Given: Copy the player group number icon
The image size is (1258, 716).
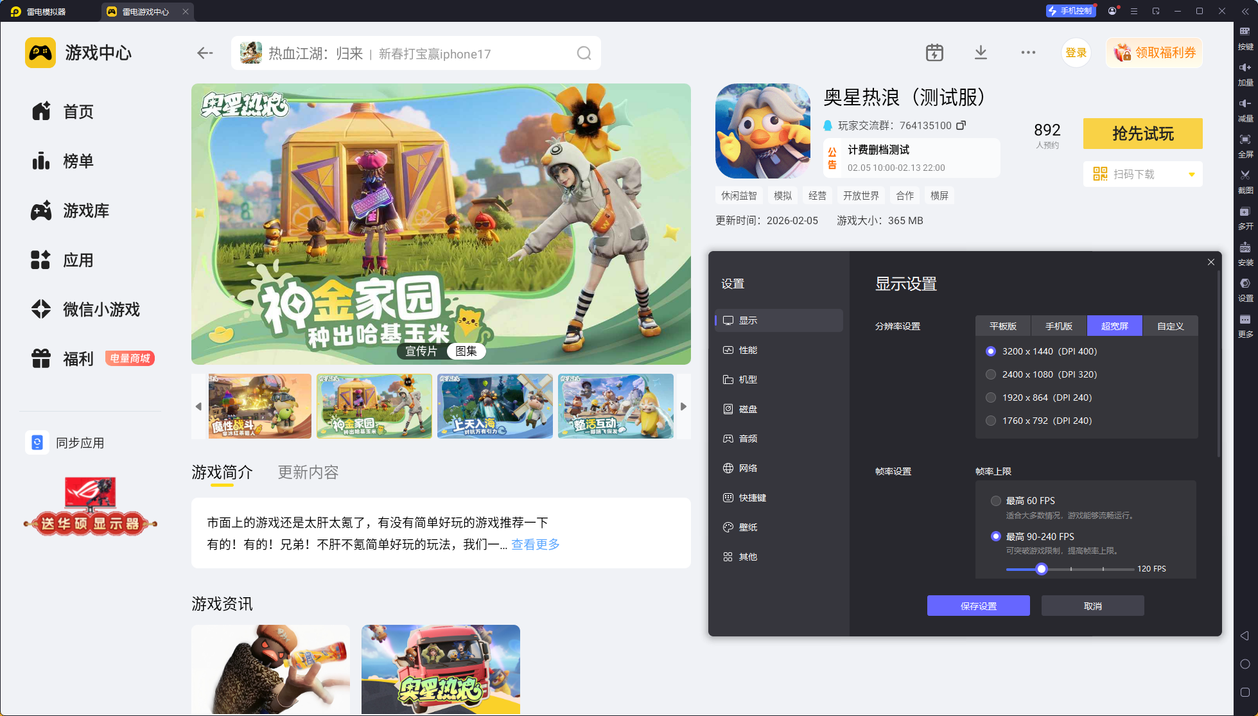Looking at the screenshot, I should pos(961,125).
